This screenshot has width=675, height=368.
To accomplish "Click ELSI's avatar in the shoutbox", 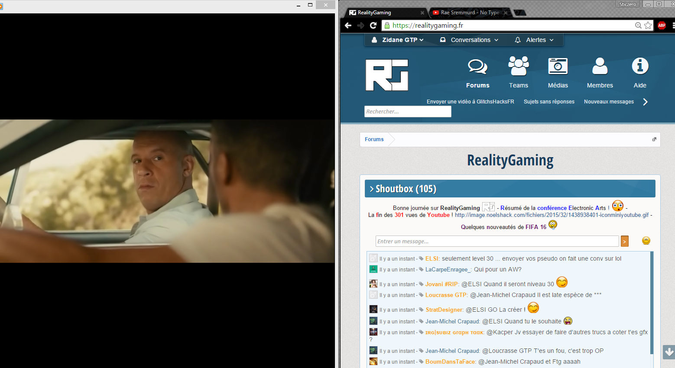I will [373, 258].
